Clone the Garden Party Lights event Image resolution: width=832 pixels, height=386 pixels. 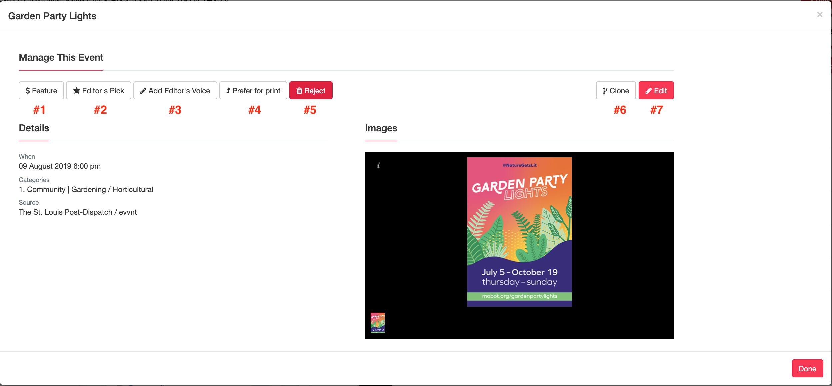tap(616, 90)
